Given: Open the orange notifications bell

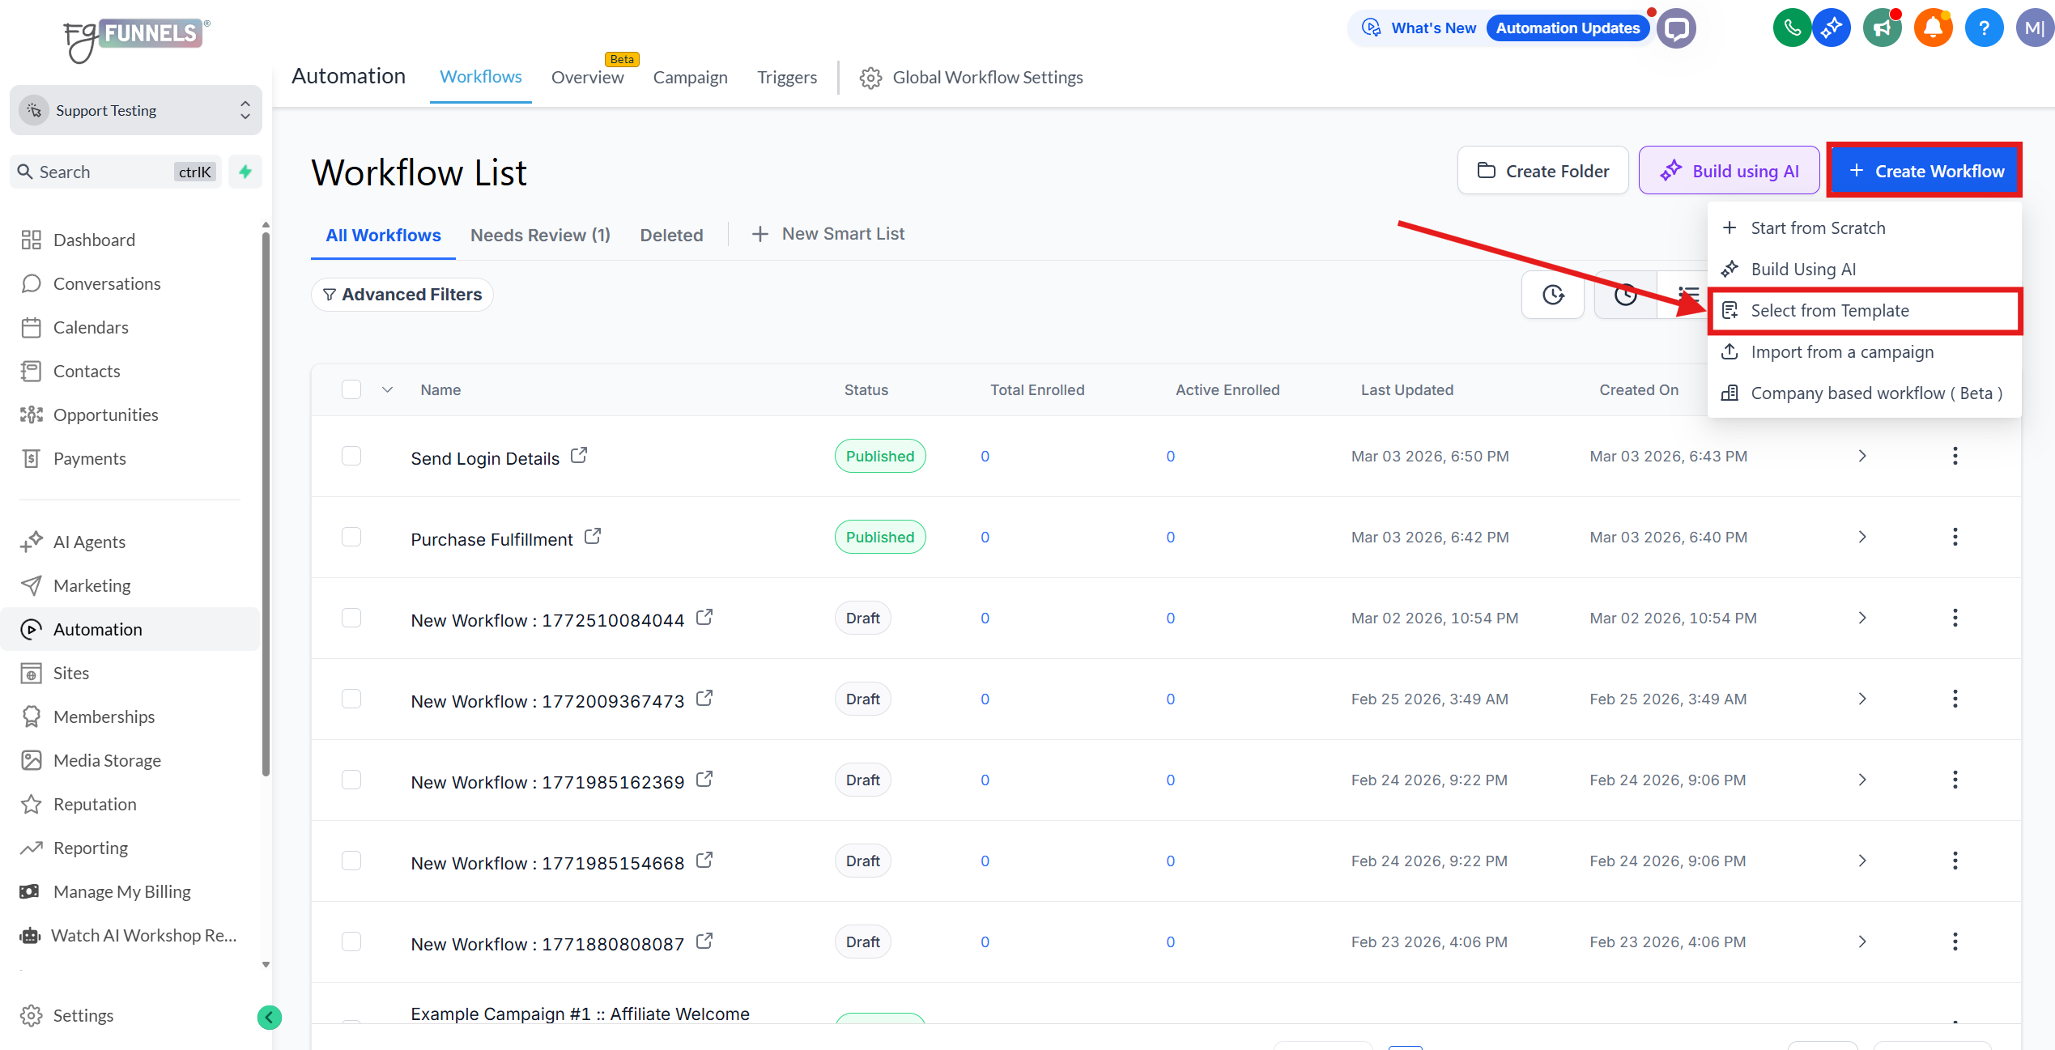Looking at the screenshot, I should (1933, 28).
